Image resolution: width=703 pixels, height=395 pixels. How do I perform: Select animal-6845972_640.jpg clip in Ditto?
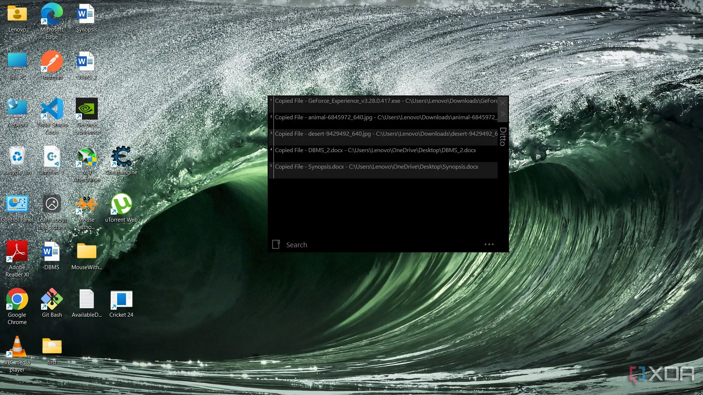coord(383,121)
